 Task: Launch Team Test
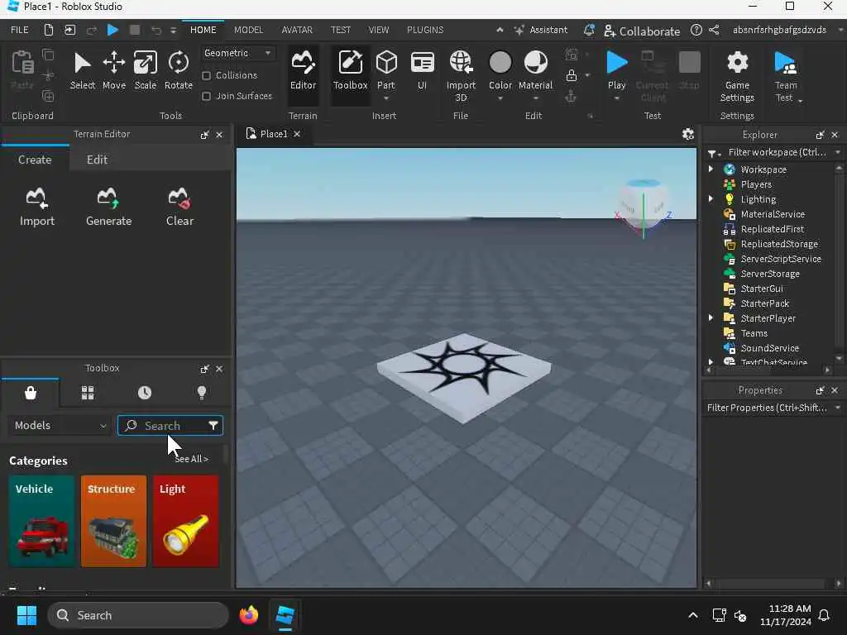(786, 77)
